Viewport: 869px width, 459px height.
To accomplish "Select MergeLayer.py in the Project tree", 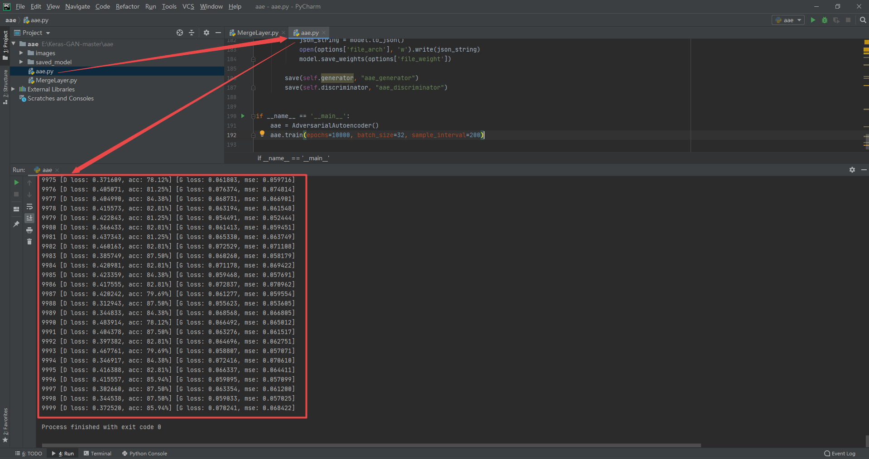I will click(53, 80).
